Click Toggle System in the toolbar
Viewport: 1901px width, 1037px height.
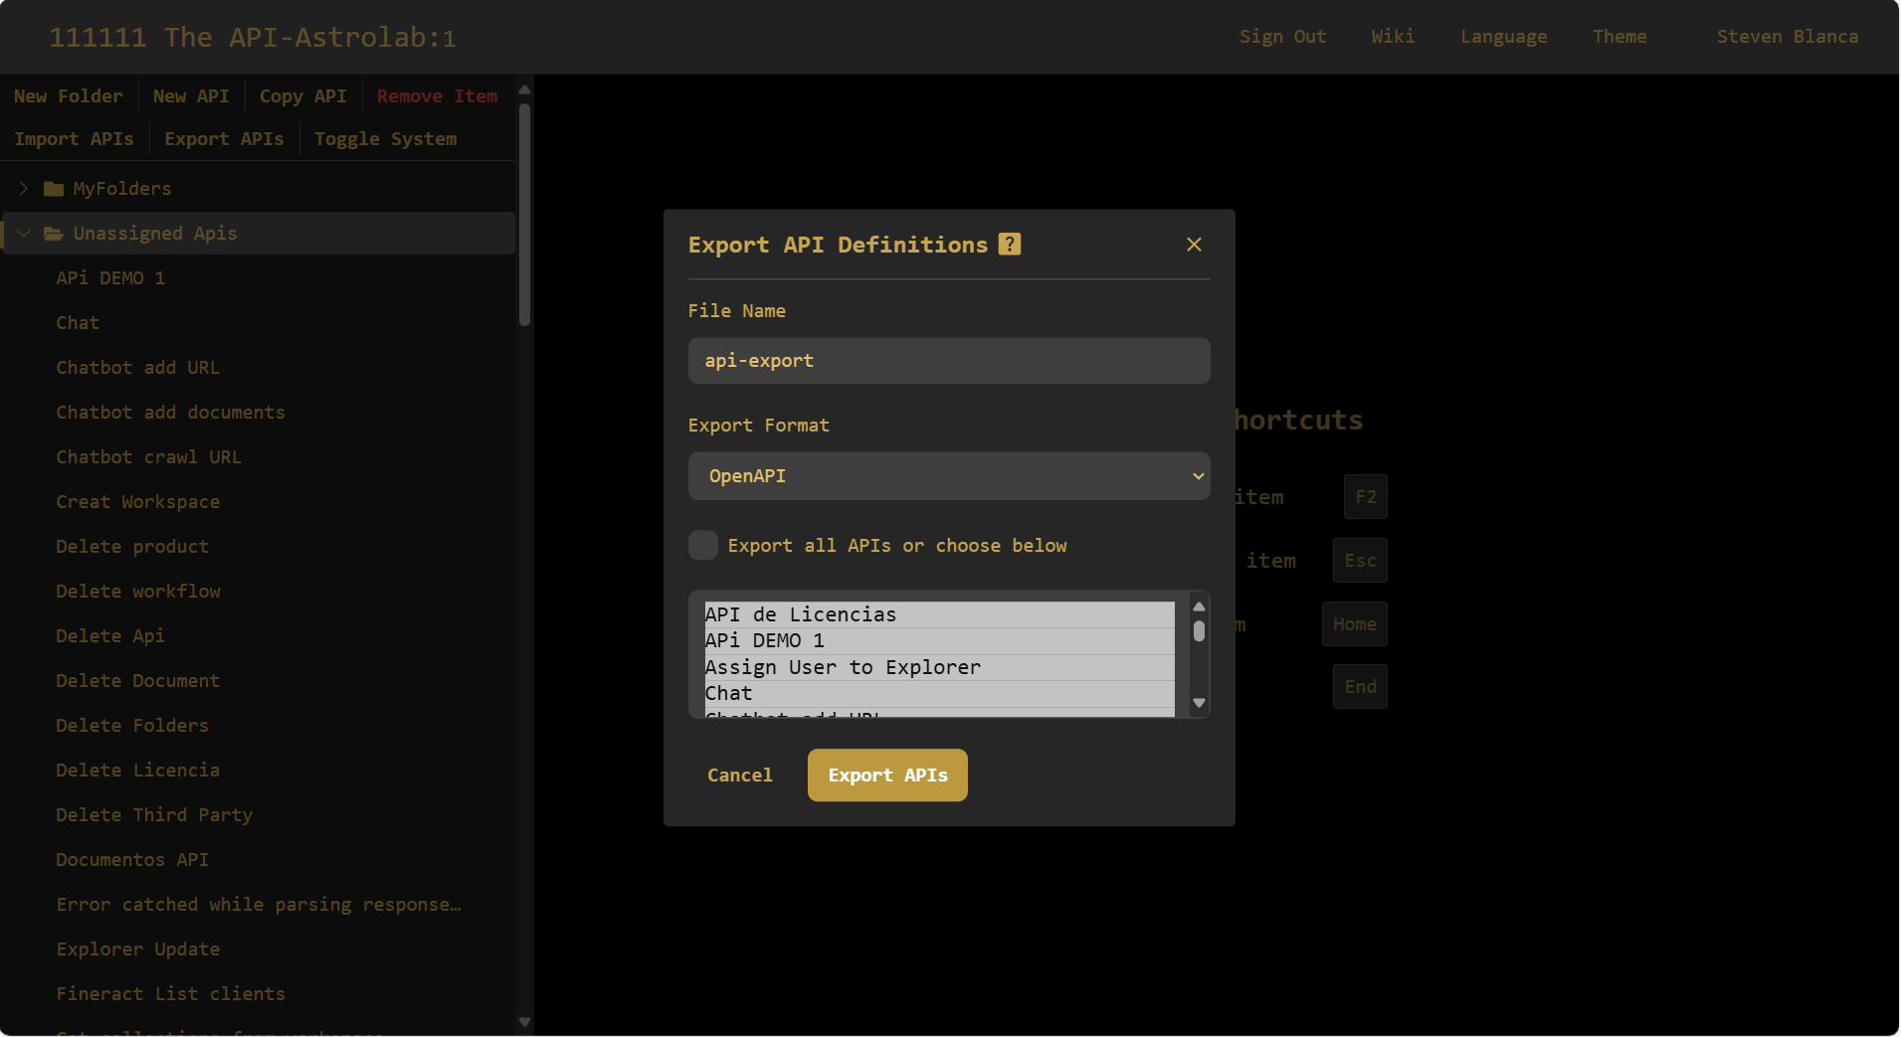(x=385, y=138)
